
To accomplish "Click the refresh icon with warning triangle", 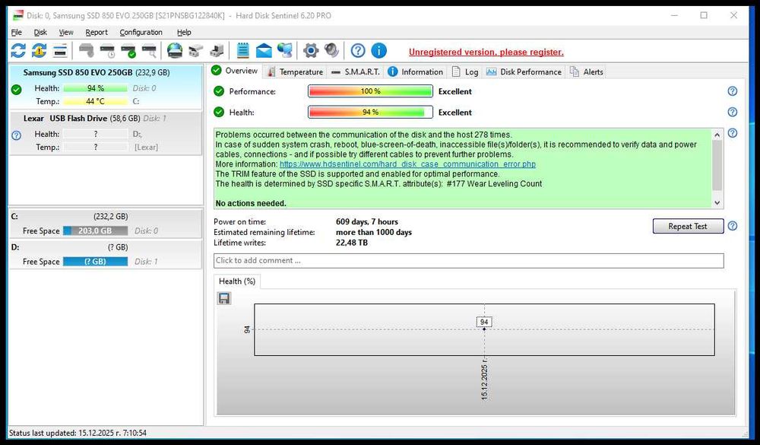I will [x=39, y=50].
